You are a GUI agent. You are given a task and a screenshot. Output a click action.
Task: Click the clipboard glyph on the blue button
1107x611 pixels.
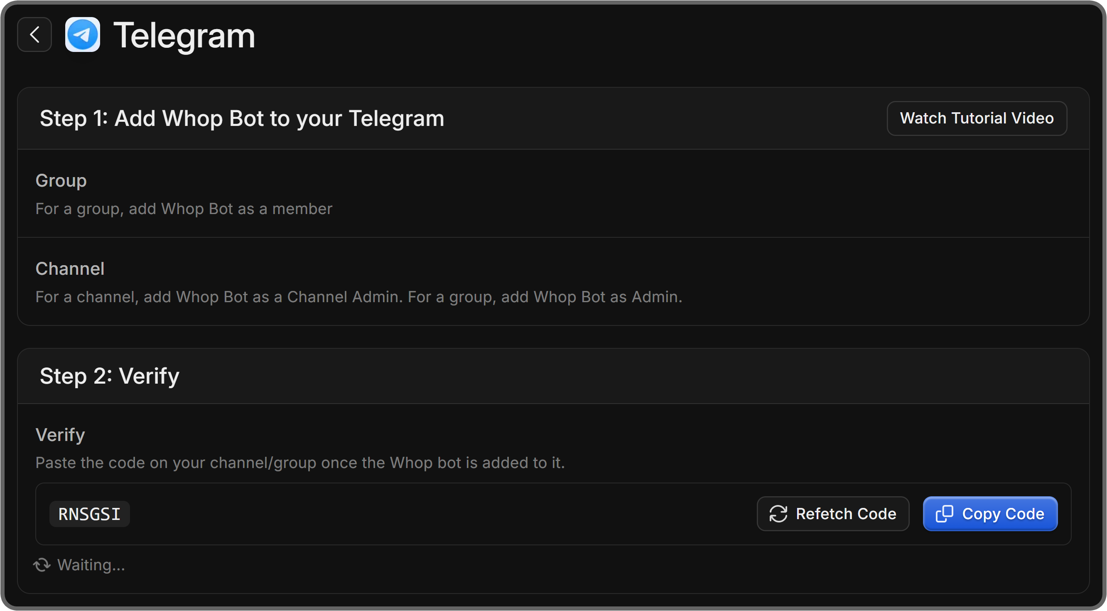click(944, 513)
